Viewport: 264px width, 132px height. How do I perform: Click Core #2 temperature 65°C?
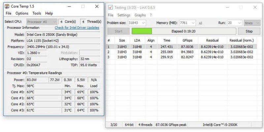click(x=44, y=104)
